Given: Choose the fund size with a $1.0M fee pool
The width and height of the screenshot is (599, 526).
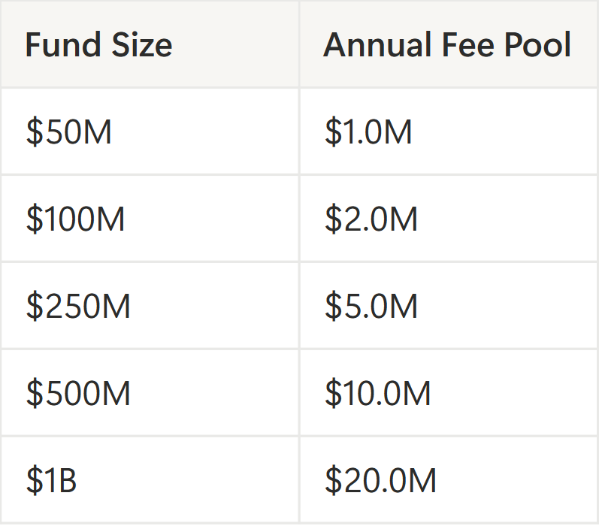Looking at the screenshot, I should coord(69,133).
